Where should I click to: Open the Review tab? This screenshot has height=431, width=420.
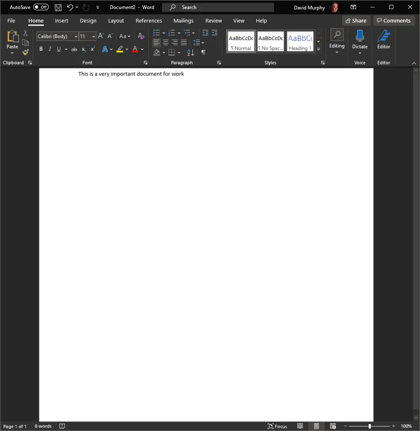[x=213, y=20]
